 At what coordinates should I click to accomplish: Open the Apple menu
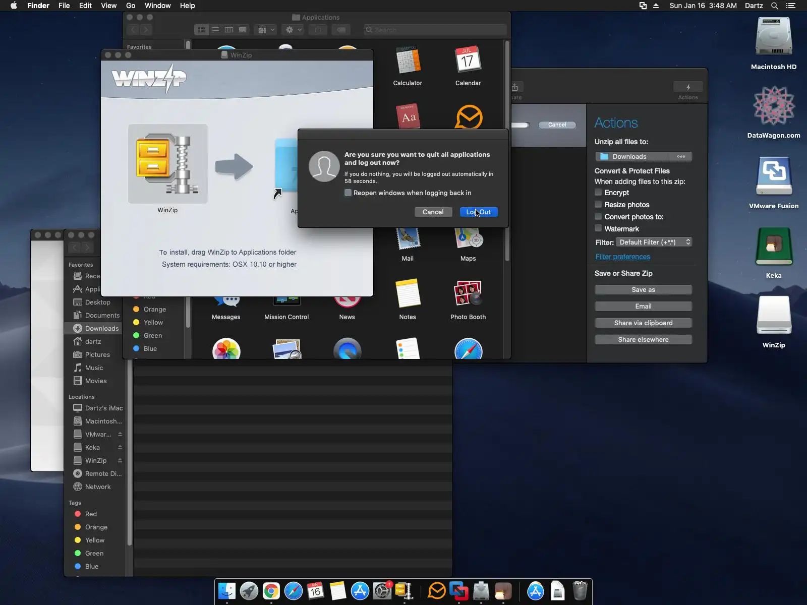click(x=14, y=6)
